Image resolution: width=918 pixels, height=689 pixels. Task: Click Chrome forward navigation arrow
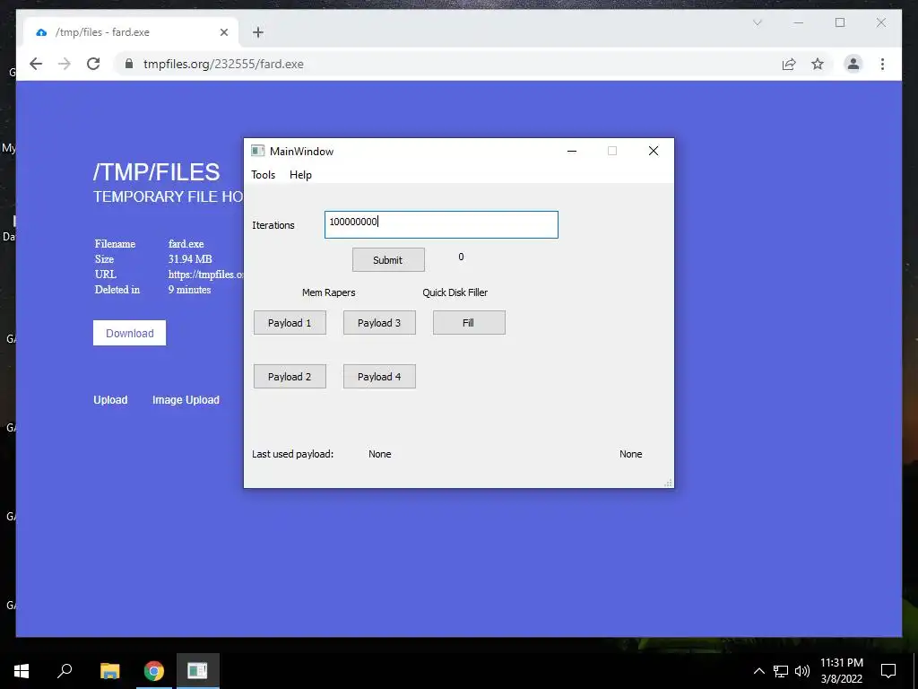65,64
